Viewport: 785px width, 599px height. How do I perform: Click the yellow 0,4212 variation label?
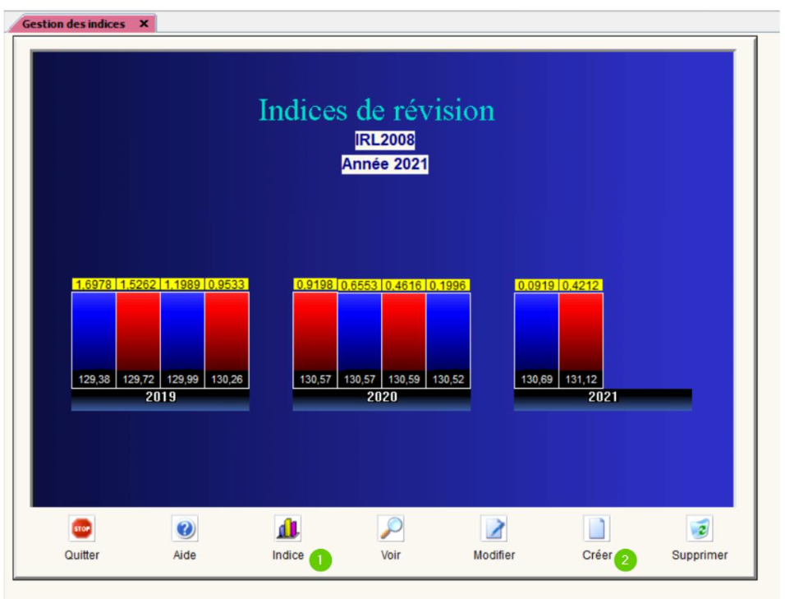581,285
